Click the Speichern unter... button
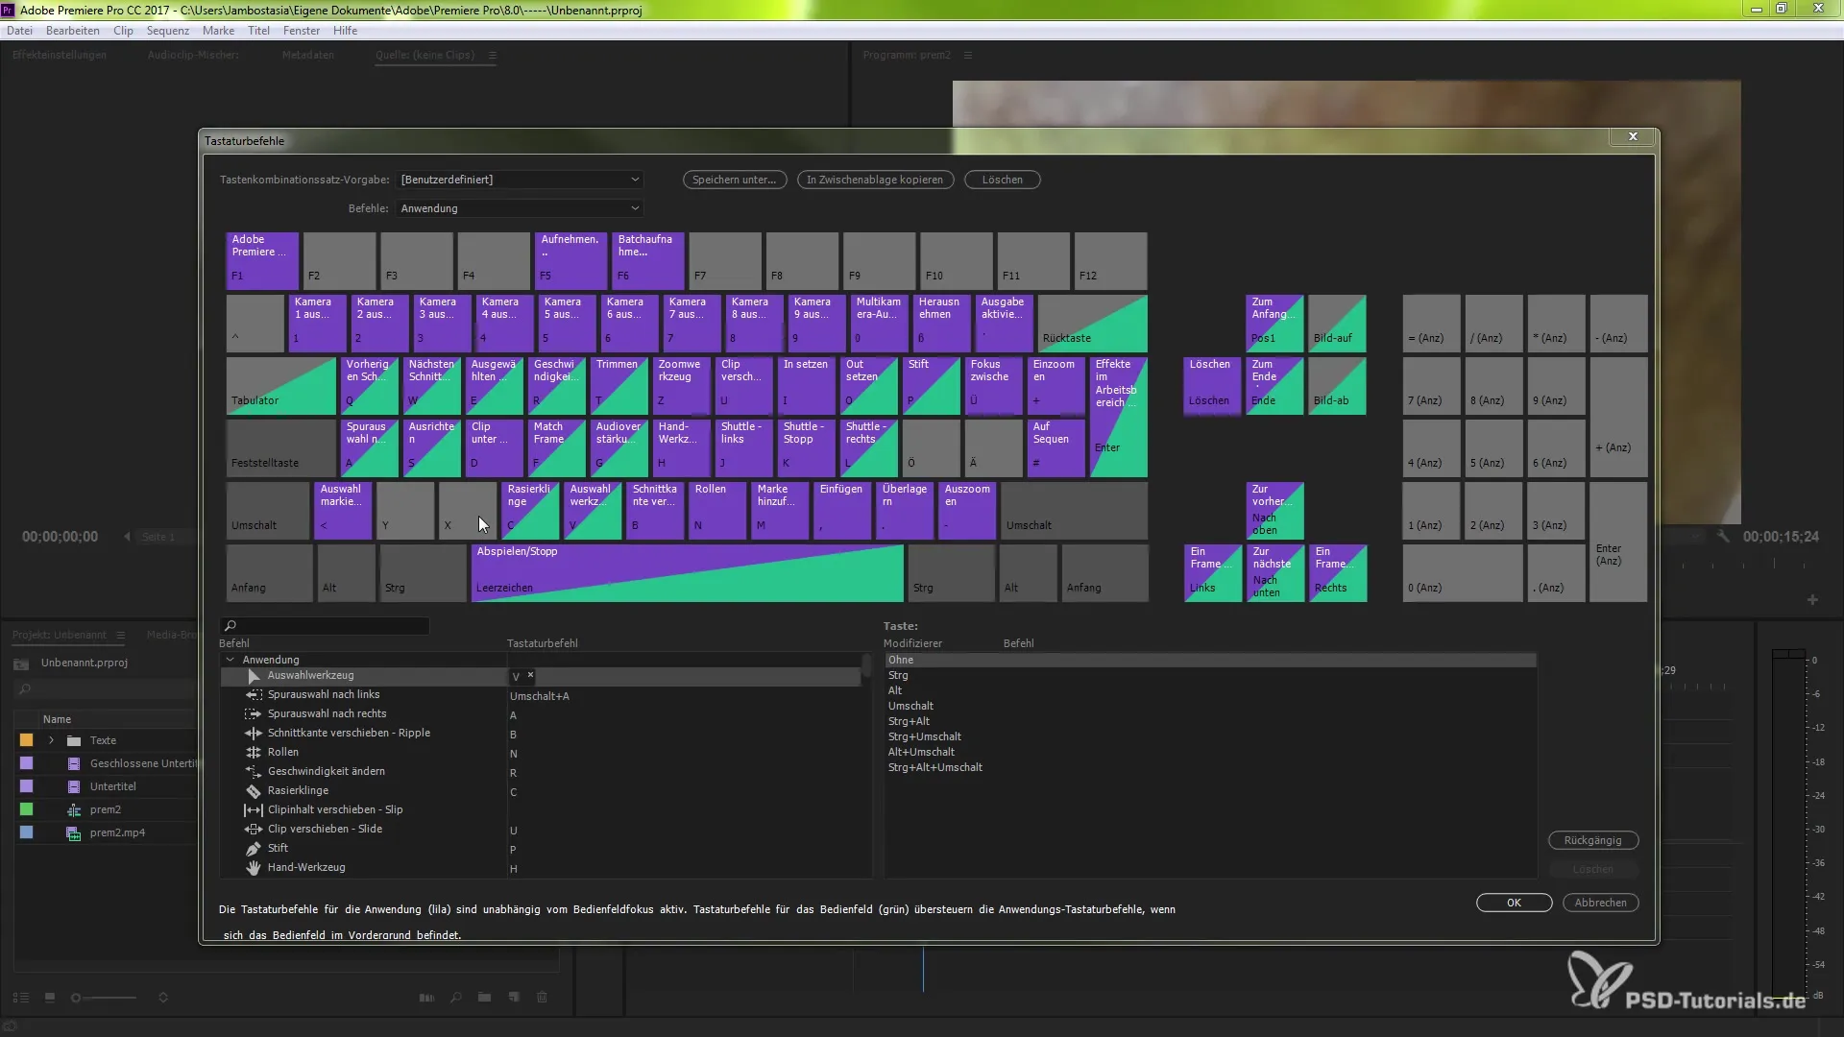Viewport: 1844px width, 1037px height. pyautogui.click(x=735, y=180)
